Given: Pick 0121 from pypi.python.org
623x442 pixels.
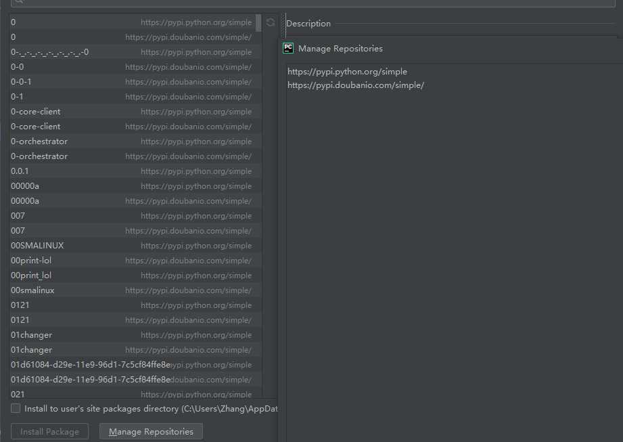Looking at the screenshot, I should tap(135, 305).
